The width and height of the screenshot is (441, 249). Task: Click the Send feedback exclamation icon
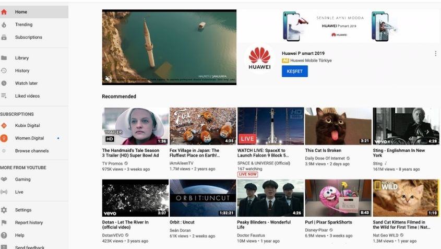(x=4, y=247)
